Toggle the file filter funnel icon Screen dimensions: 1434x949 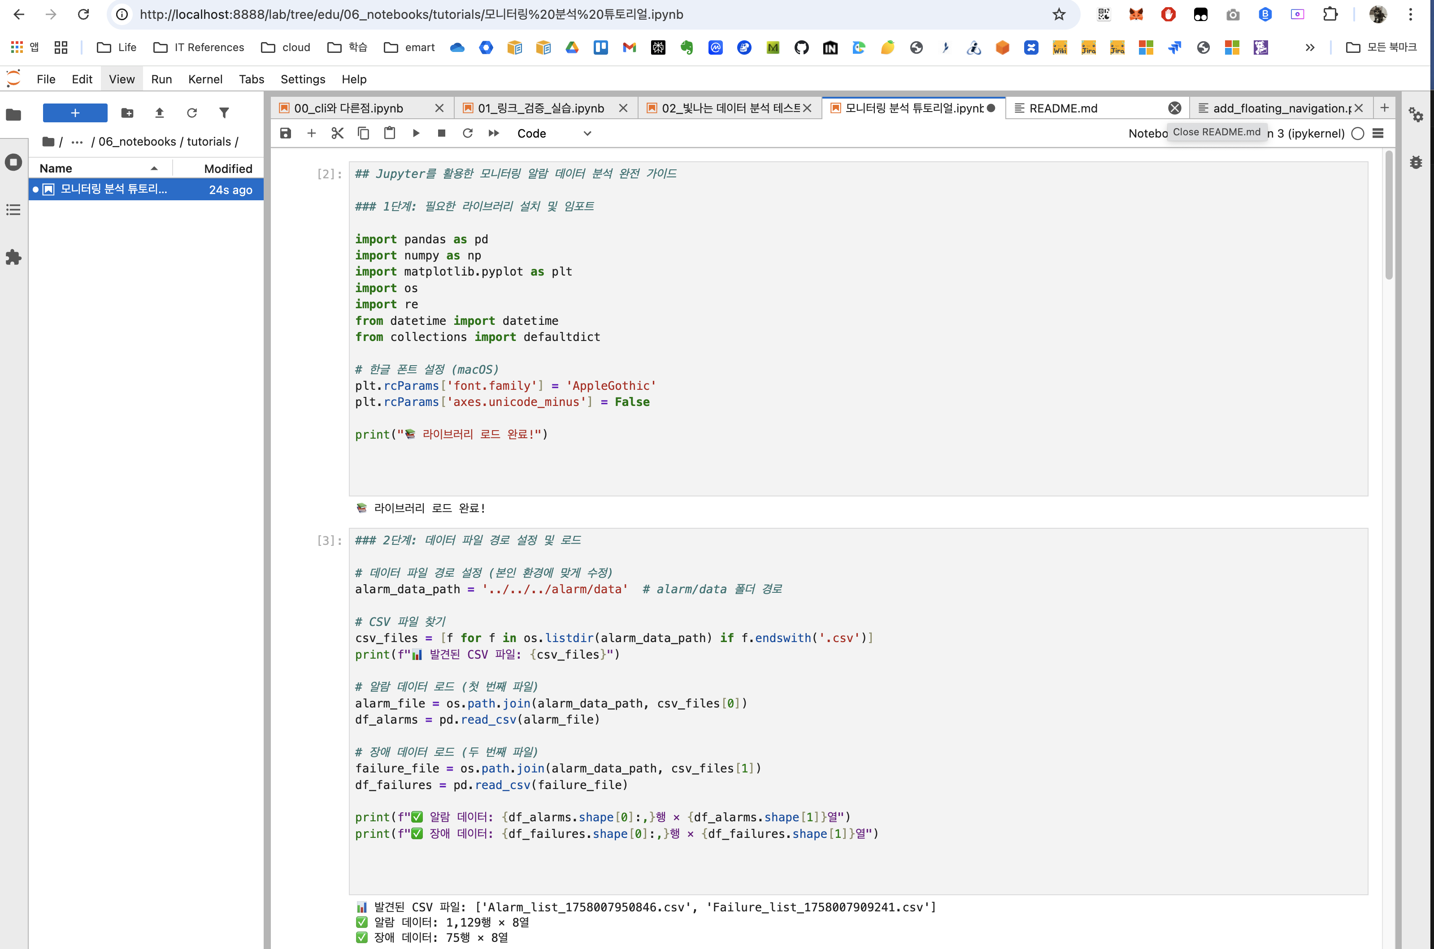tap(224, 113)
